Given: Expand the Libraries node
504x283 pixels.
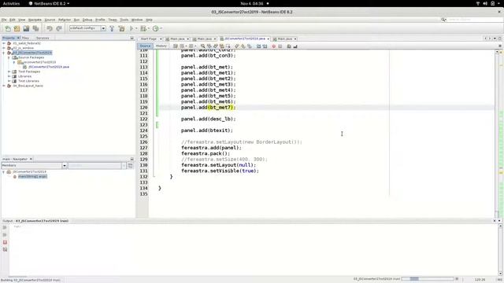Looking at the screenshot, I should [x=9, y=76].
